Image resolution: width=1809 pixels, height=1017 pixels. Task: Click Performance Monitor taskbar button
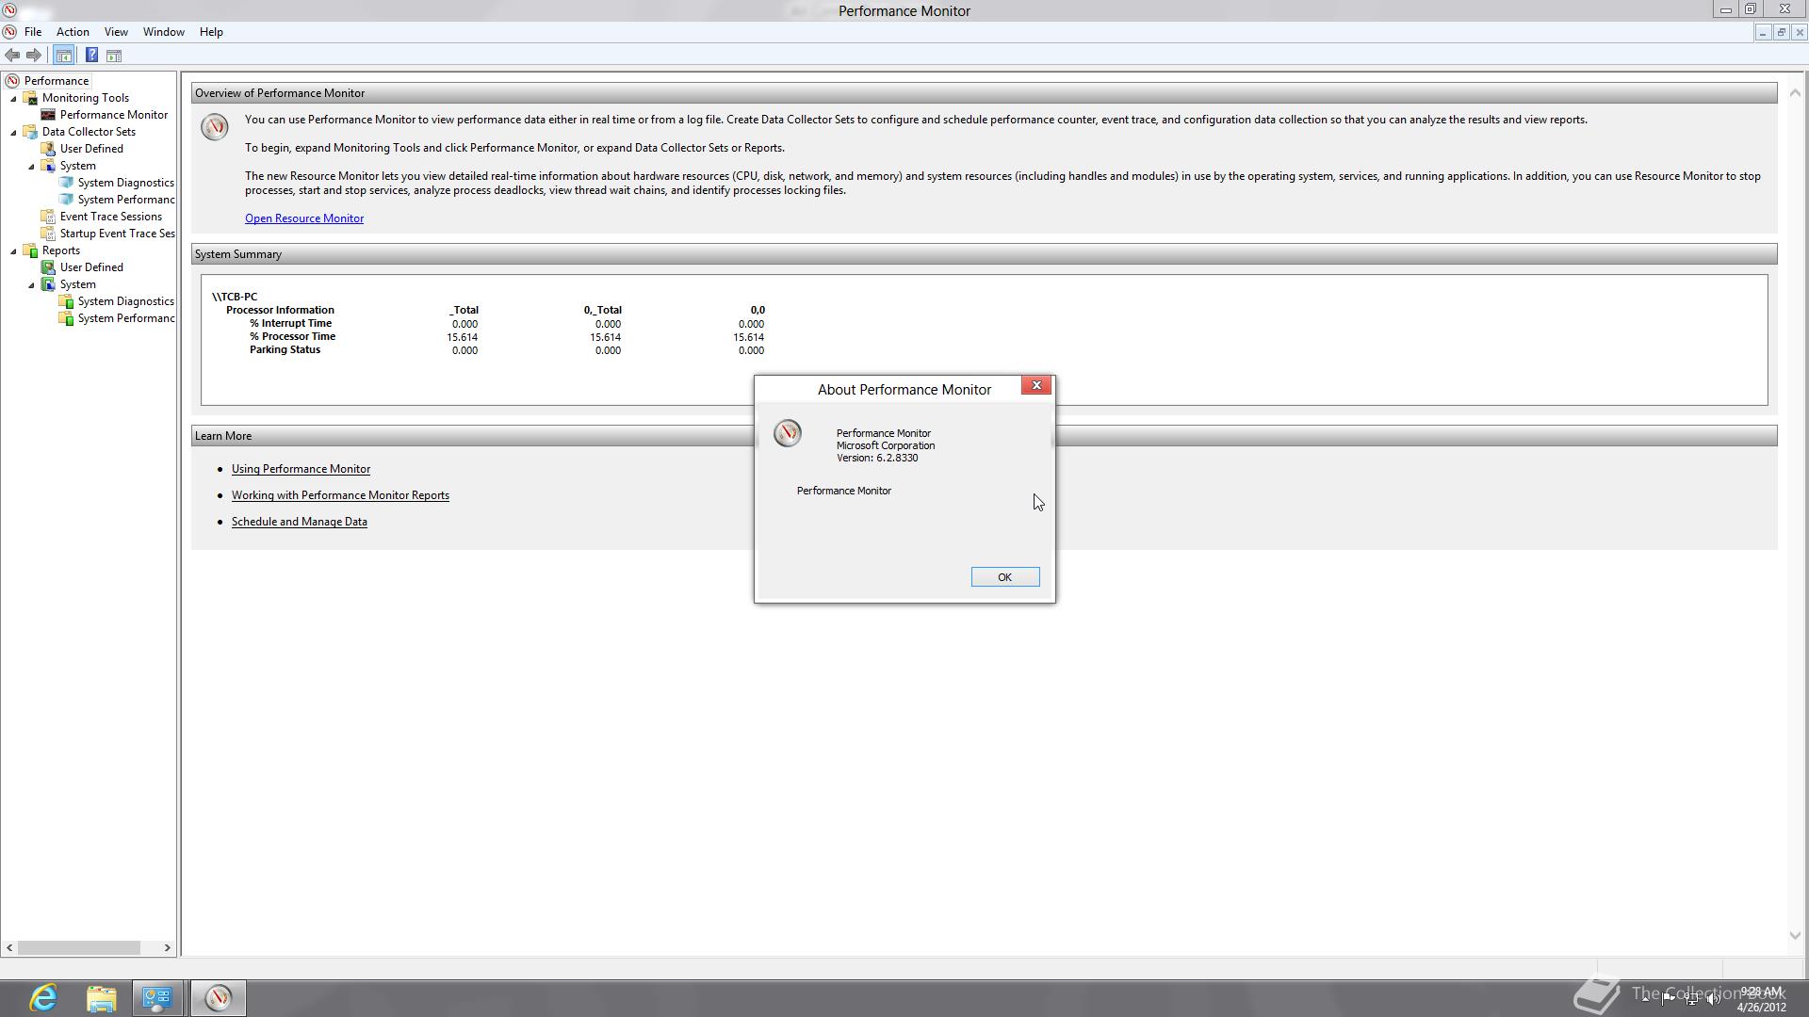219,998
